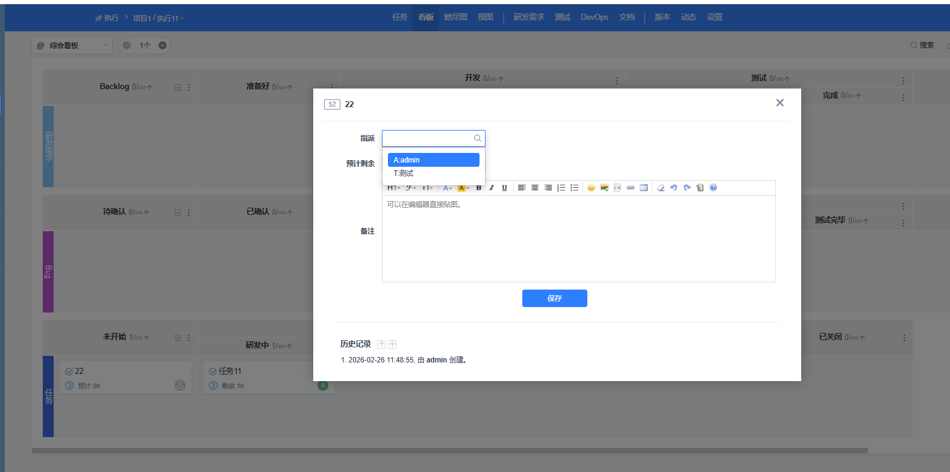Open the 综合看板 board type dropdown
Screen dimensions: 950x472
tap(72, 46)
